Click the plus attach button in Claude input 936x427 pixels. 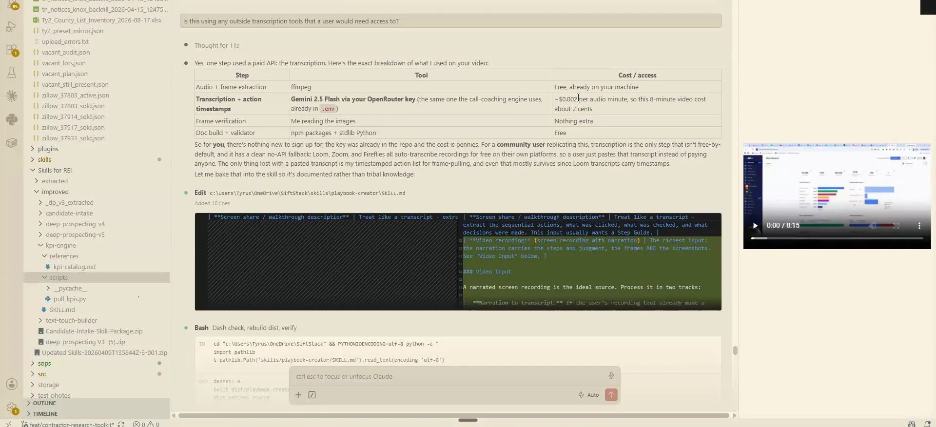[298, 395]
